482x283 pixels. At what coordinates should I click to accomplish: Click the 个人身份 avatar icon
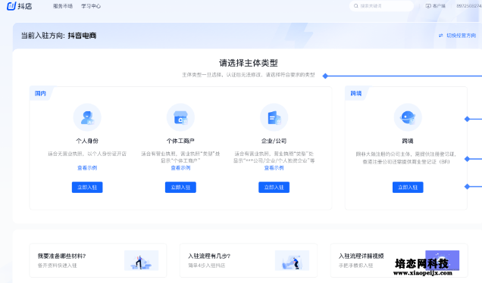click(87, 117)
